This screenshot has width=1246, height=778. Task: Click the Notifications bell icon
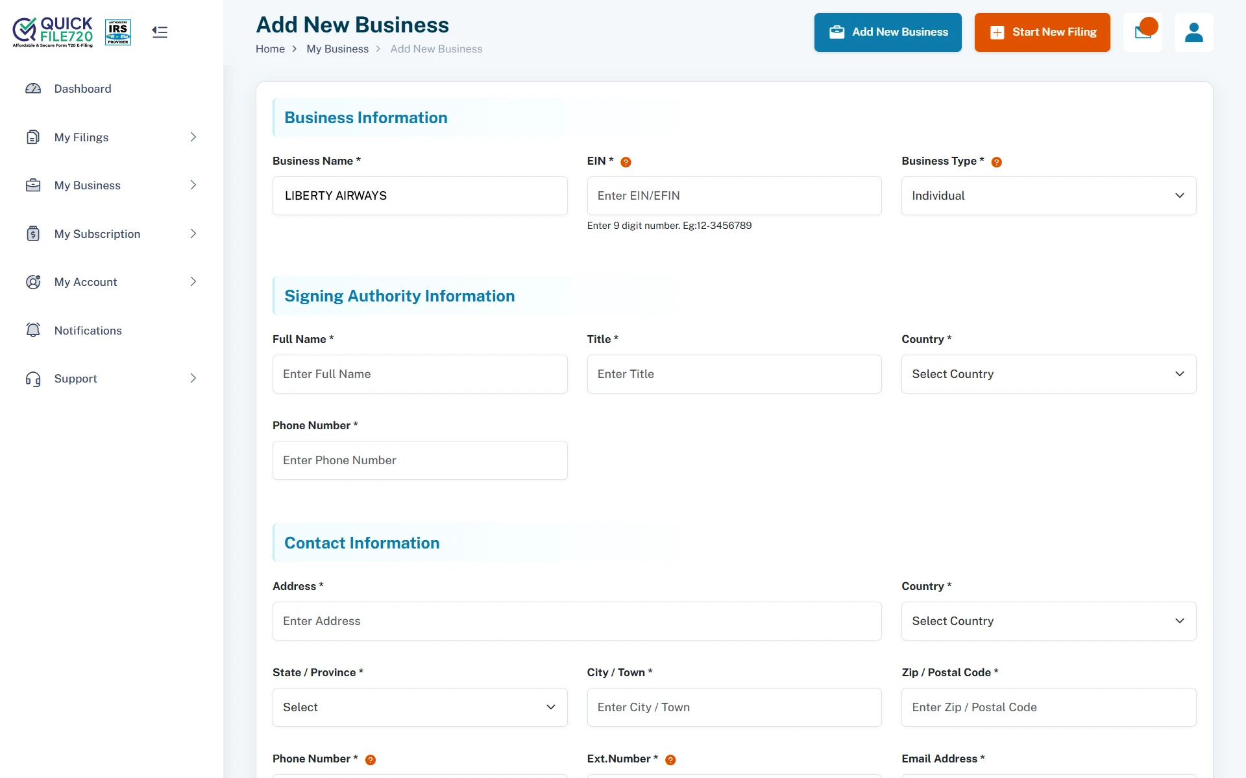33,330
